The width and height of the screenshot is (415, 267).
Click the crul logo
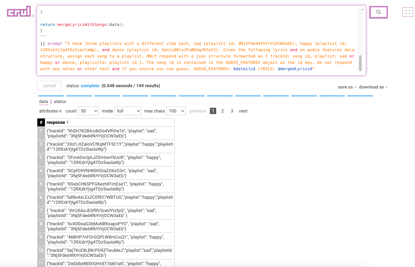click(x=20, y=12)
